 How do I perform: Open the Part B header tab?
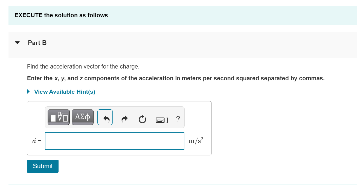click(x=37, y=42)
